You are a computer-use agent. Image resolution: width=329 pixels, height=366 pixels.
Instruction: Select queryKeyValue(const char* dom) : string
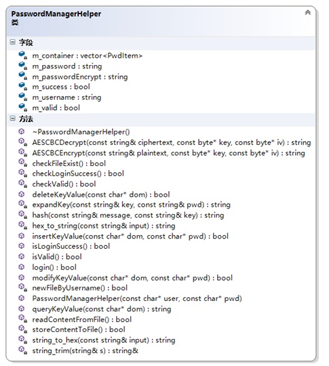pos(102,309)
